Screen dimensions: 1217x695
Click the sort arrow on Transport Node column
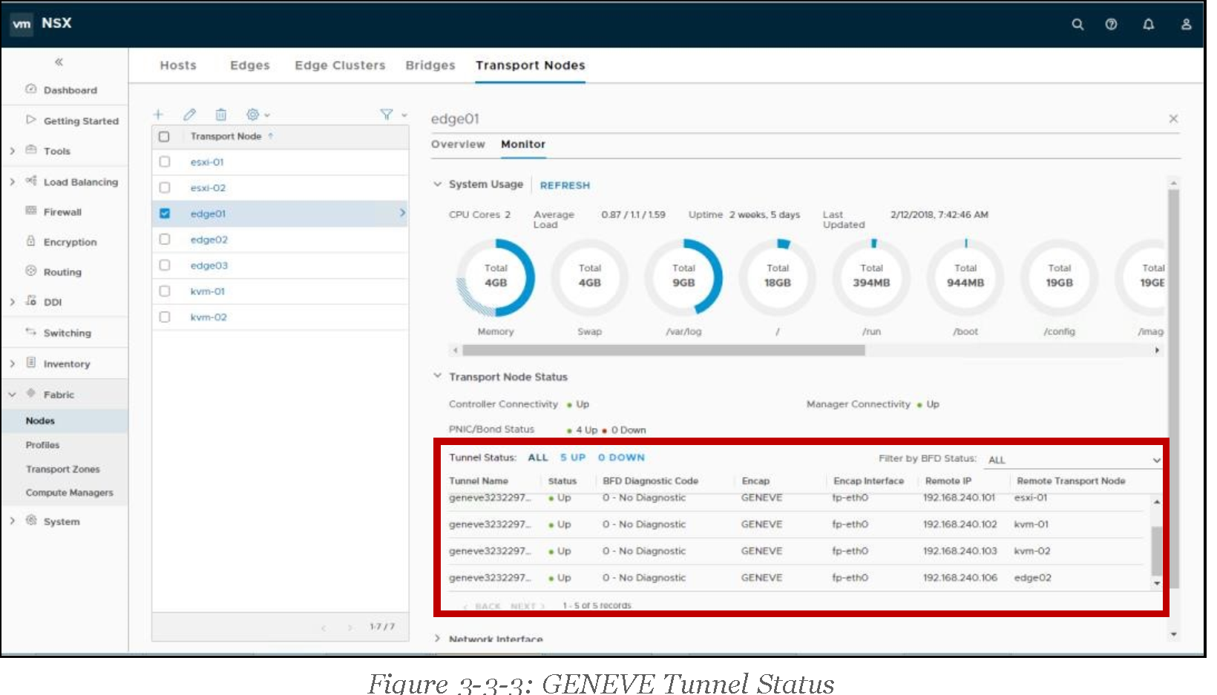click(271, 136)
